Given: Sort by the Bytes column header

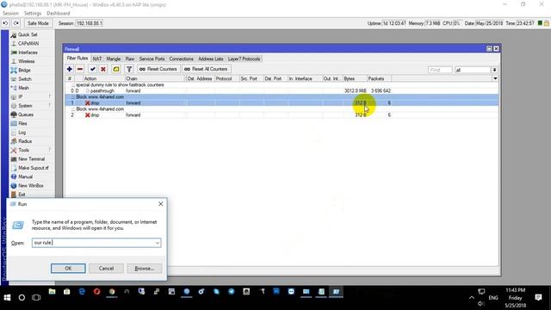Looking at the screenshot, I should [355, 78].
